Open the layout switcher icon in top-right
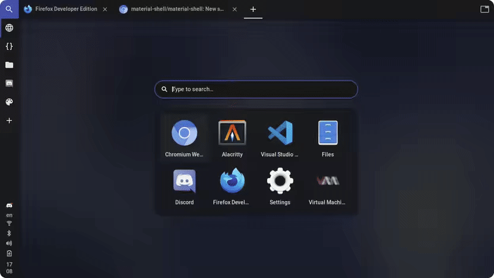494x278 pixels. 484,9
